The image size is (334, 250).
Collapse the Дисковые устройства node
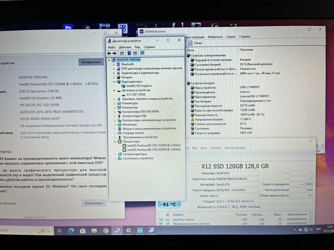tap(114, 90)
